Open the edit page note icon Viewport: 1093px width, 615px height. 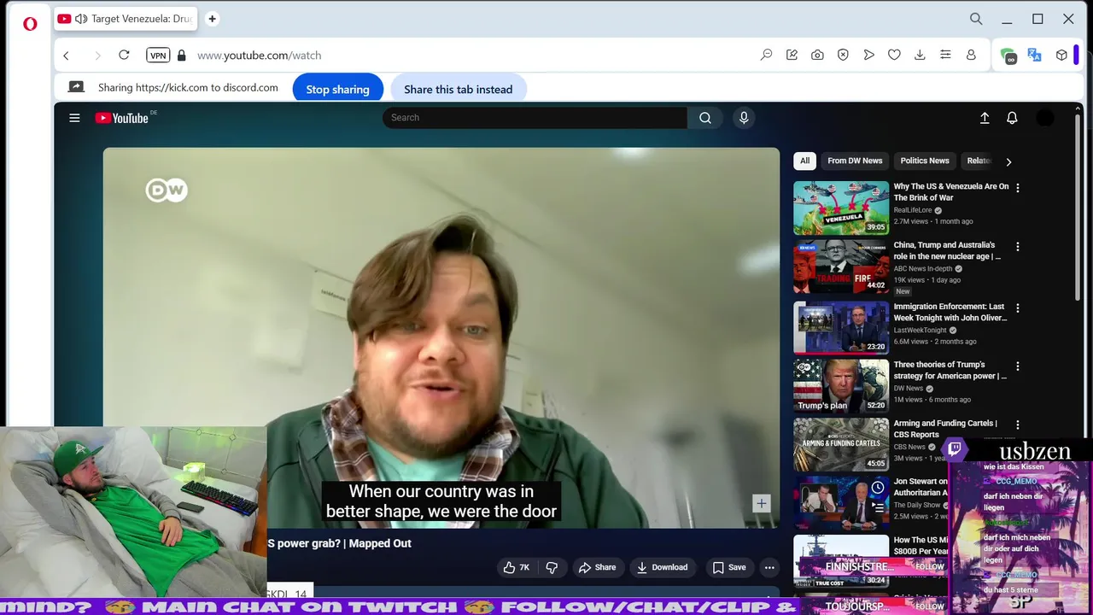(792, 55)
